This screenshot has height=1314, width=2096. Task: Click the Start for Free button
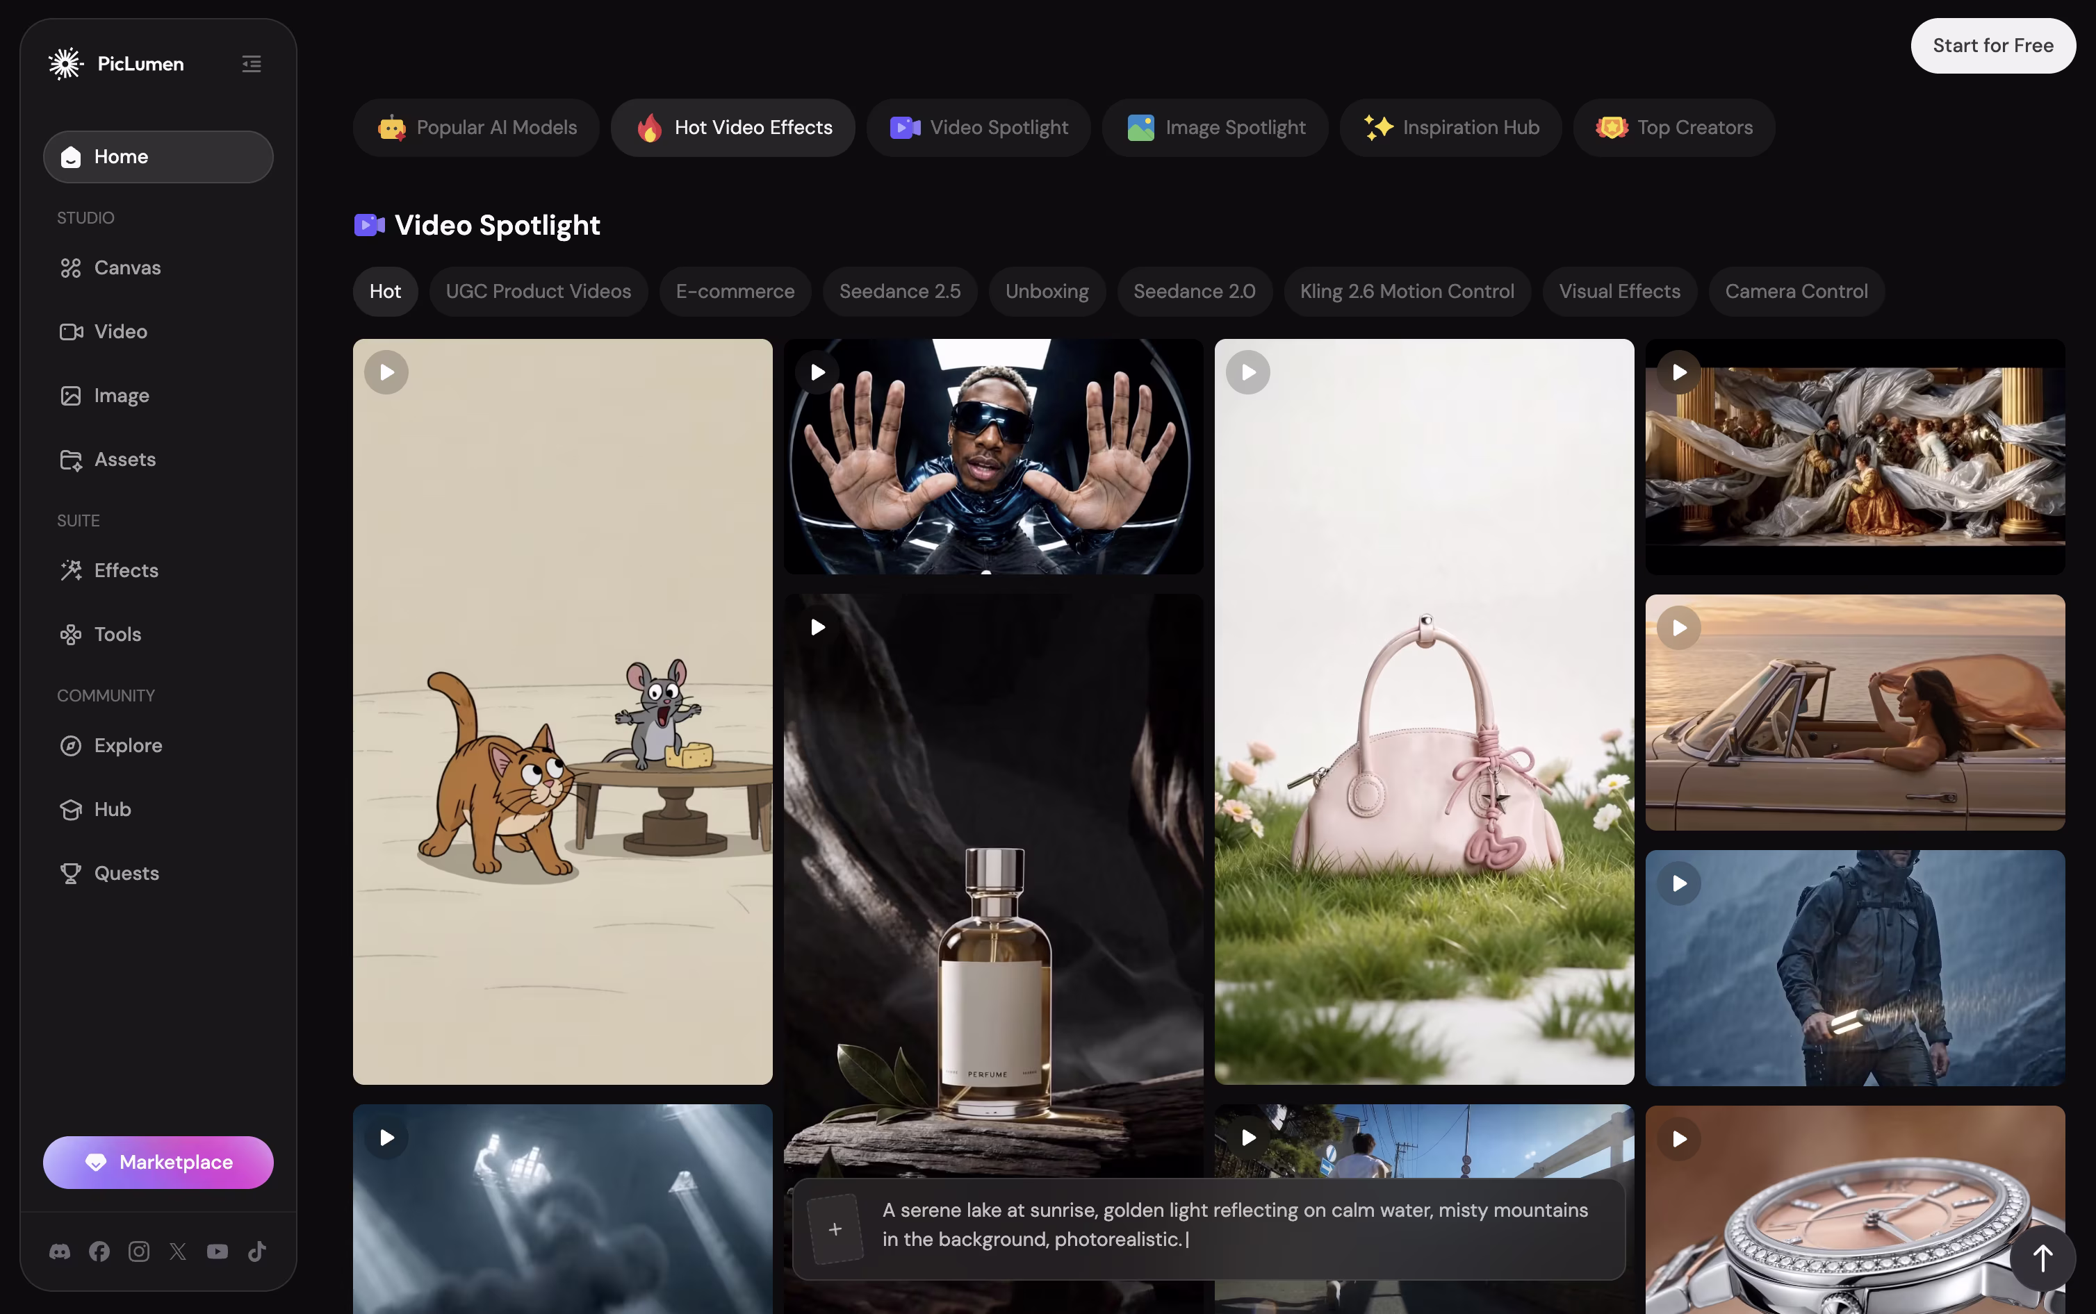[1992, 45]
